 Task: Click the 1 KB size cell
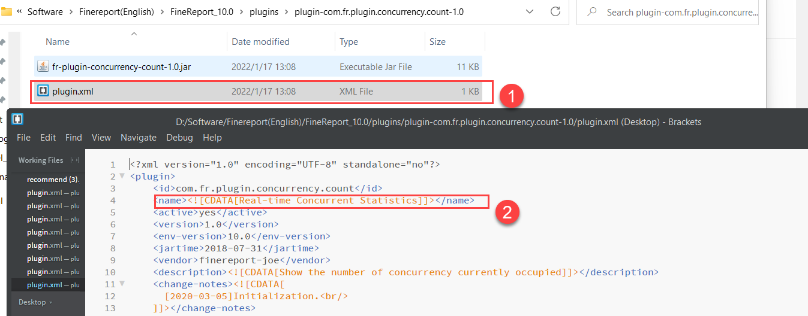(x=470, y=92)
